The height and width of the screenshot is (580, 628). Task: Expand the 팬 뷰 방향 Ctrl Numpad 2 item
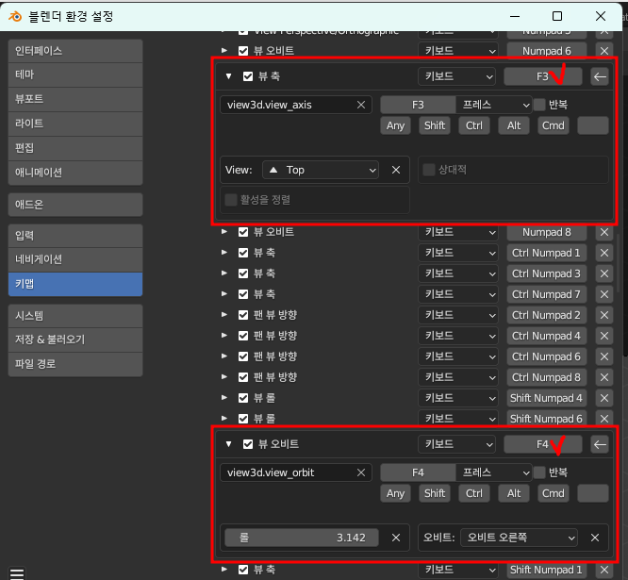(224, 315)
